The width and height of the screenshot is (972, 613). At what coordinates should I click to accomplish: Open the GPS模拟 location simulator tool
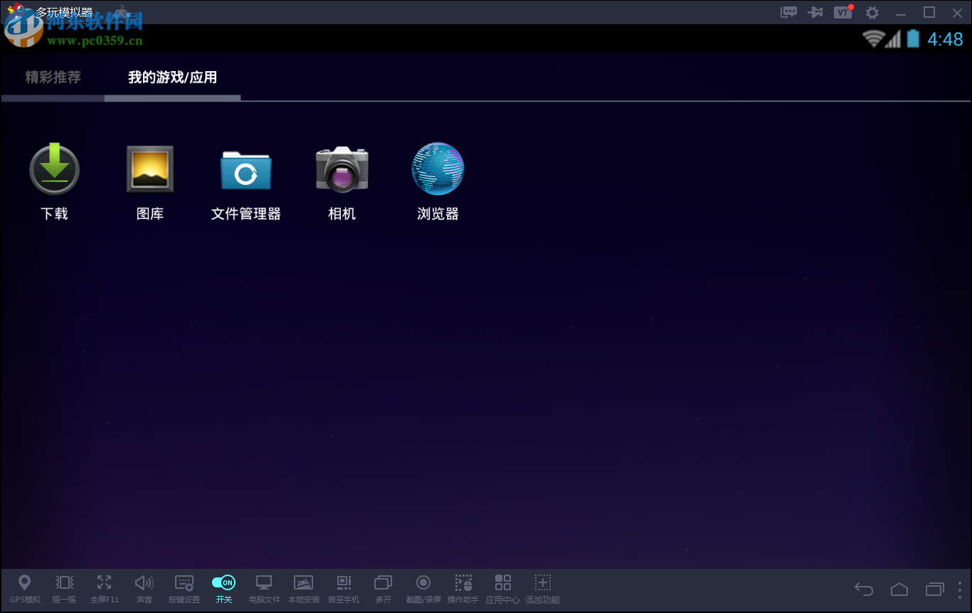(x=24, y=589)
